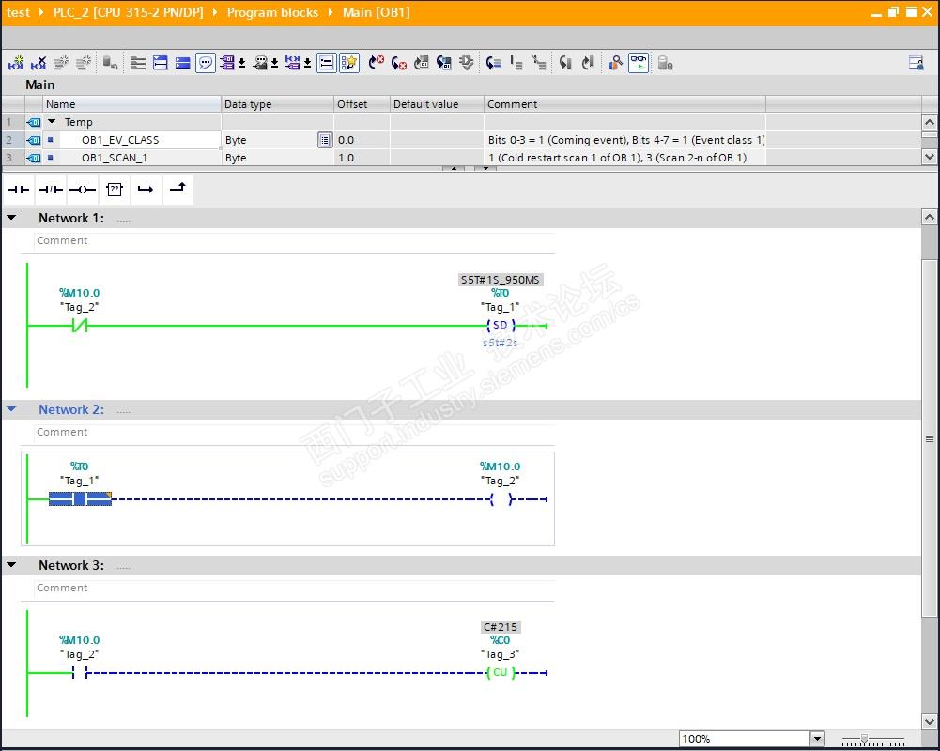
Task: Click the Network 1 comment field
Action: click(x=294, y=240)
